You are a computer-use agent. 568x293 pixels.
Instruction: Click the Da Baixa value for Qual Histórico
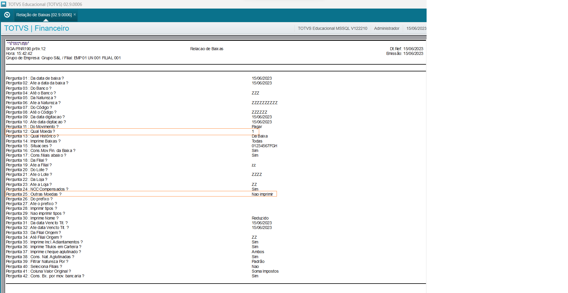tap(260, 136)
